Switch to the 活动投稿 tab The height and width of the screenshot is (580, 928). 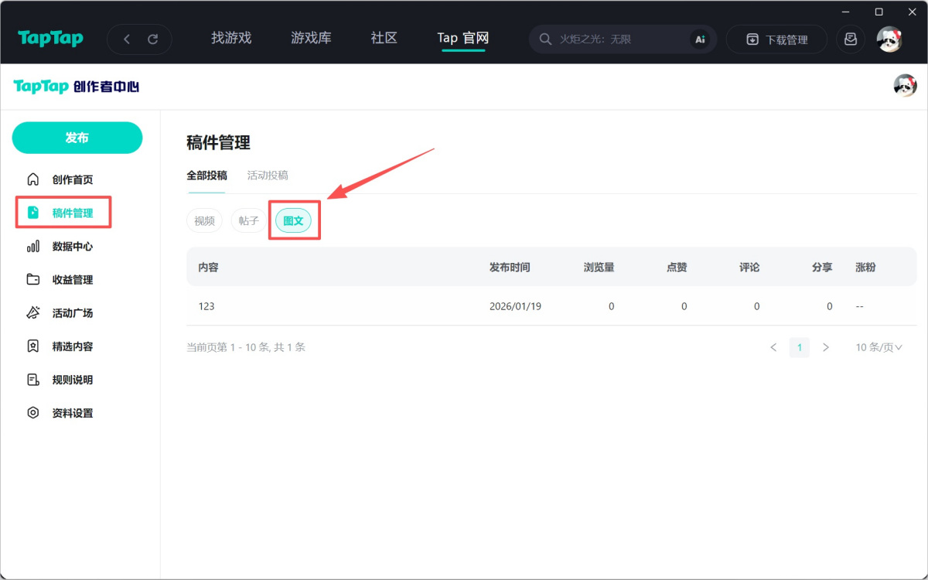(x=268, y=176)
